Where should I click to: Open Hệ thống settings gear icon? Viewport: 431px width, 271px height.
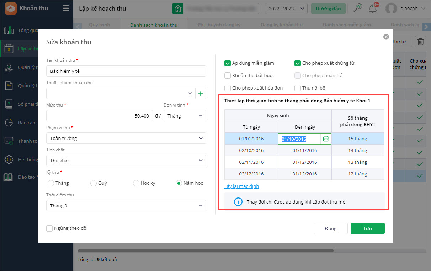click(x=9, y=159)
